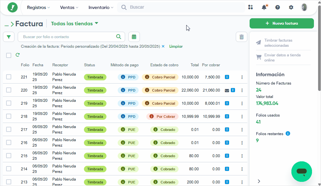Click the Estado de cobro column header
The width and height of the screenshot is (321, 186).
pos(164,65)
